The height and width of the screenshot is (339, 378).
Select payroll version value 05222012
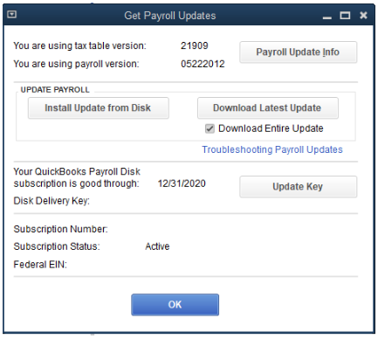(x=203, y=64)
